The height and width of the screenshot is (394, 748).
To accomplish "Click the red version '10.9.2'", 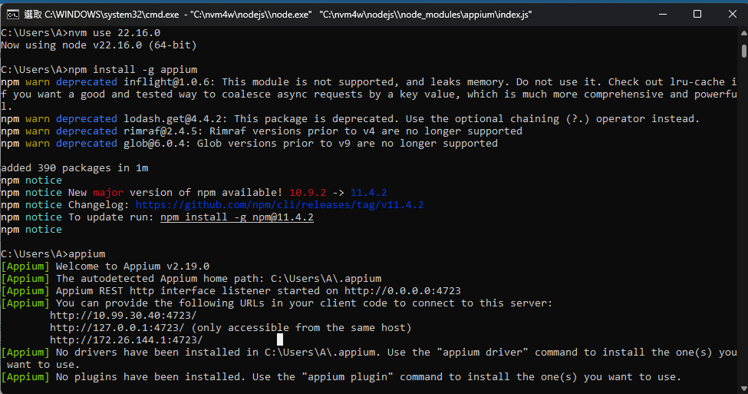I will coord(308,193).
